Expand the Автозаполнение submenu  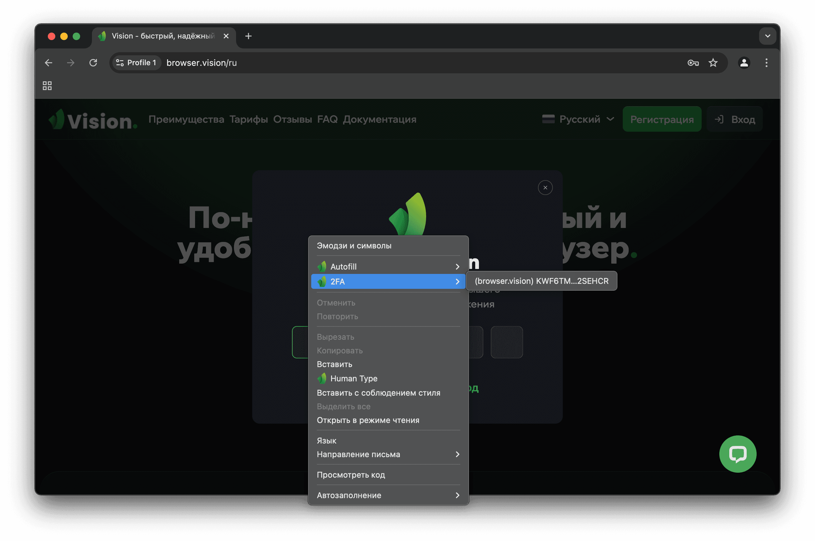click(388, 495)
